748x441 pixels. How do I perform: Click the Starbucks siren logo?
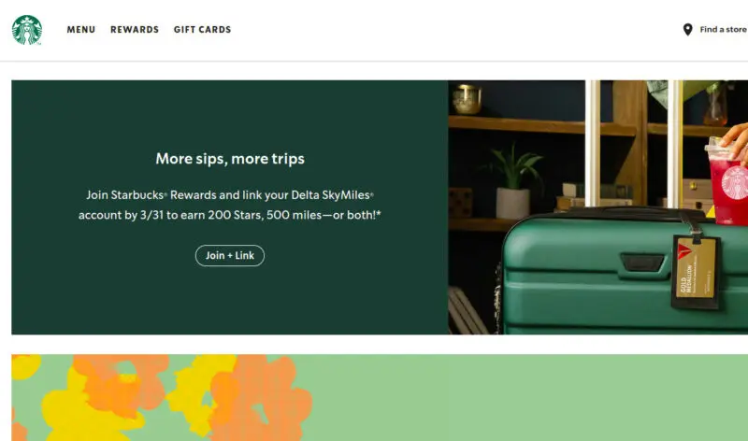[27, 30]
